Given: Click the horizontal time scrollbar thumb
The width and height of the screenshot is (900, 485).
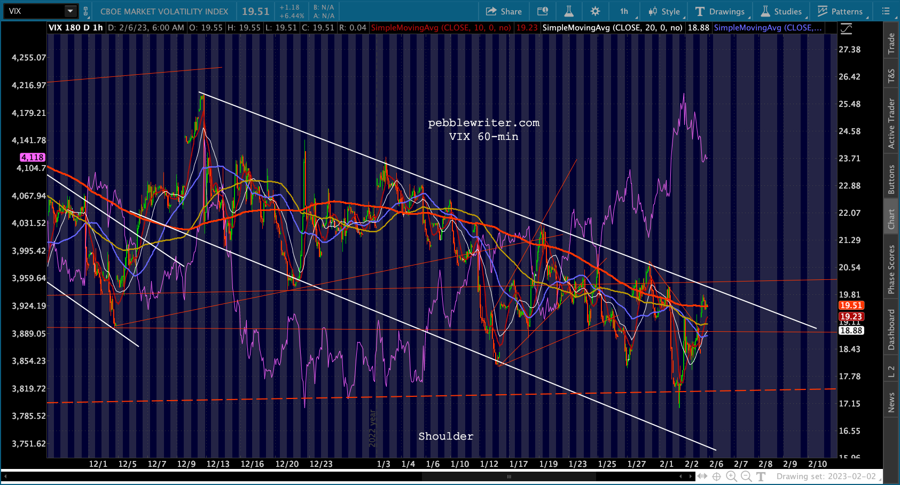Looking at the screenshot, I should [509, 476].
